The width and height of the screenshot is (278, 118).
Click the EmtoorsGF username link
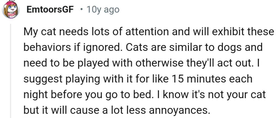[50, 10]
